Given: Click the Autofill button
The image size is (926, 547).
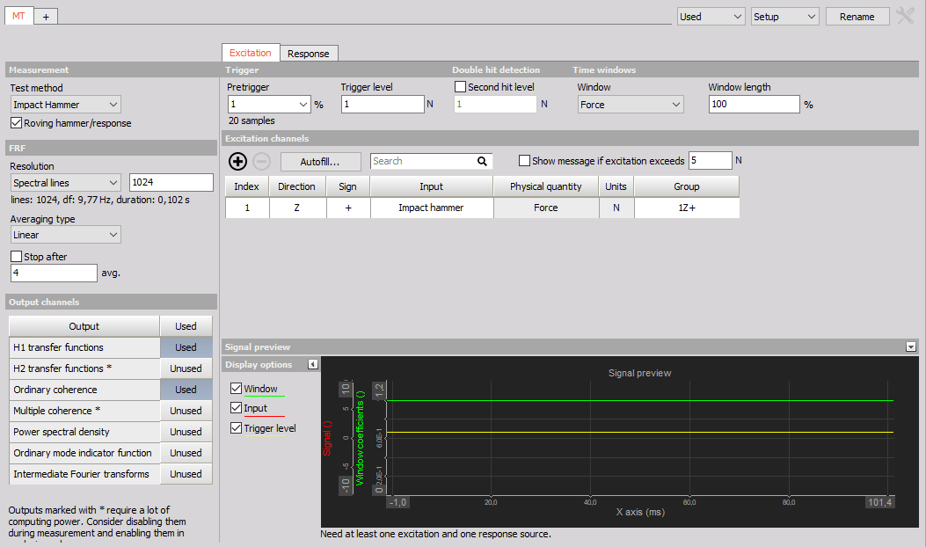Looking at the screenshot, I should (320, 162).
